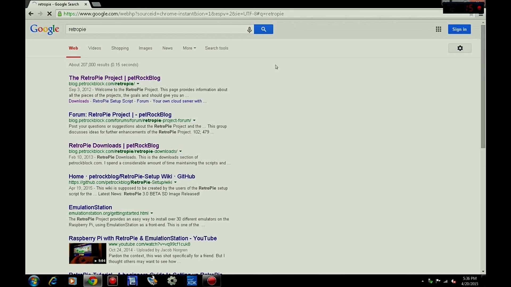Expand options arrow for retropie-project-forum URL

pos(194,121)
